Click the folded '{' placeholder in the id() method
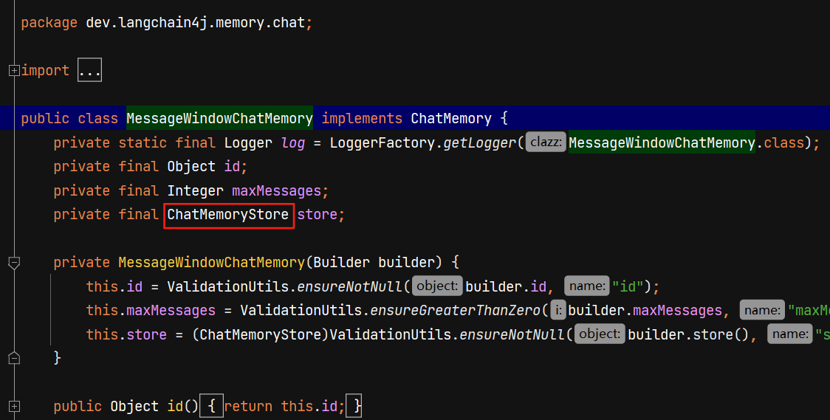 point(211,406)
